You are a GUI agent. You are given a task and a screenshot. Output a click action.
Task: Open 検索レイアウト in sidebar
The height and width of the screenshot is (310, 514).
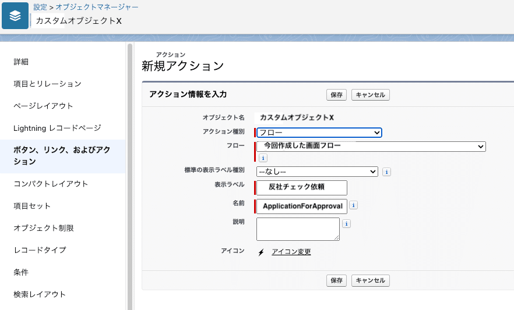click(40, 294)
